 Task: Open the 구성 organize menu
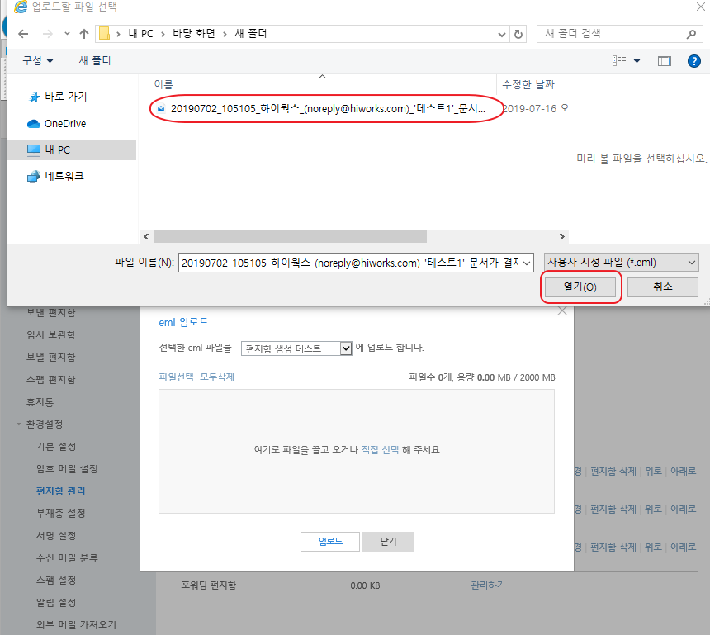37,61
